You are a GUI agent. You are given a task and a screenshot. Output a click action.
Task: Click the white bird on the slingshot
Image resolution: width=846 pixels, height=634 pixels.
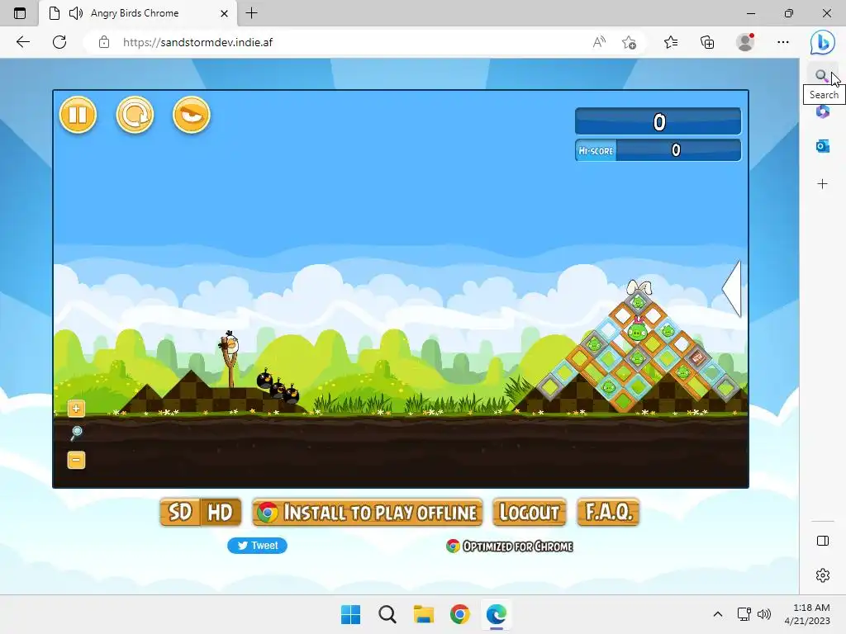coord(230,343)
